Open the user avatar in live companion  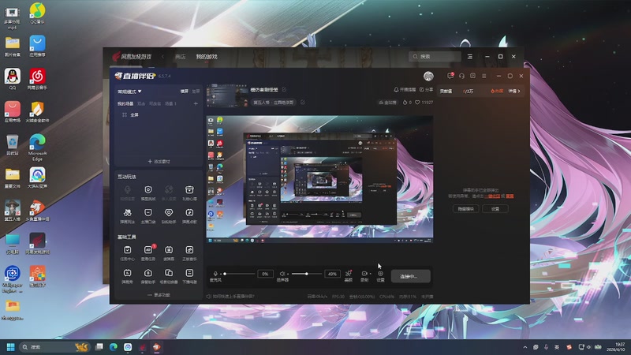click(x=428, y=76)
